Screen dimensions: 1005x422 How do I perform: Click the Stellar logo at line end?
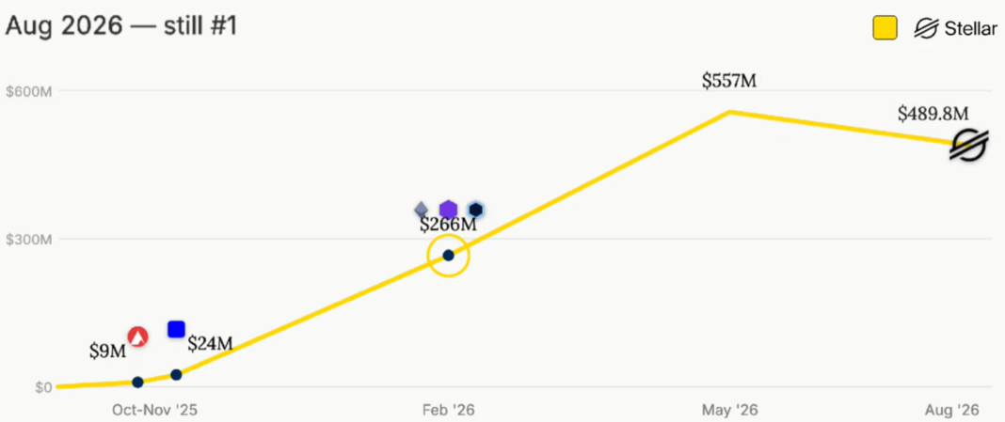[x=968, y=145]
